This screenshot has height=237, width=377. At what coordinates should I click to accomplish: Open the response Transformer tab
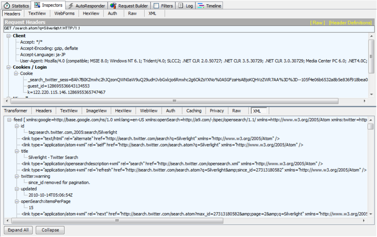click(16, 111)
